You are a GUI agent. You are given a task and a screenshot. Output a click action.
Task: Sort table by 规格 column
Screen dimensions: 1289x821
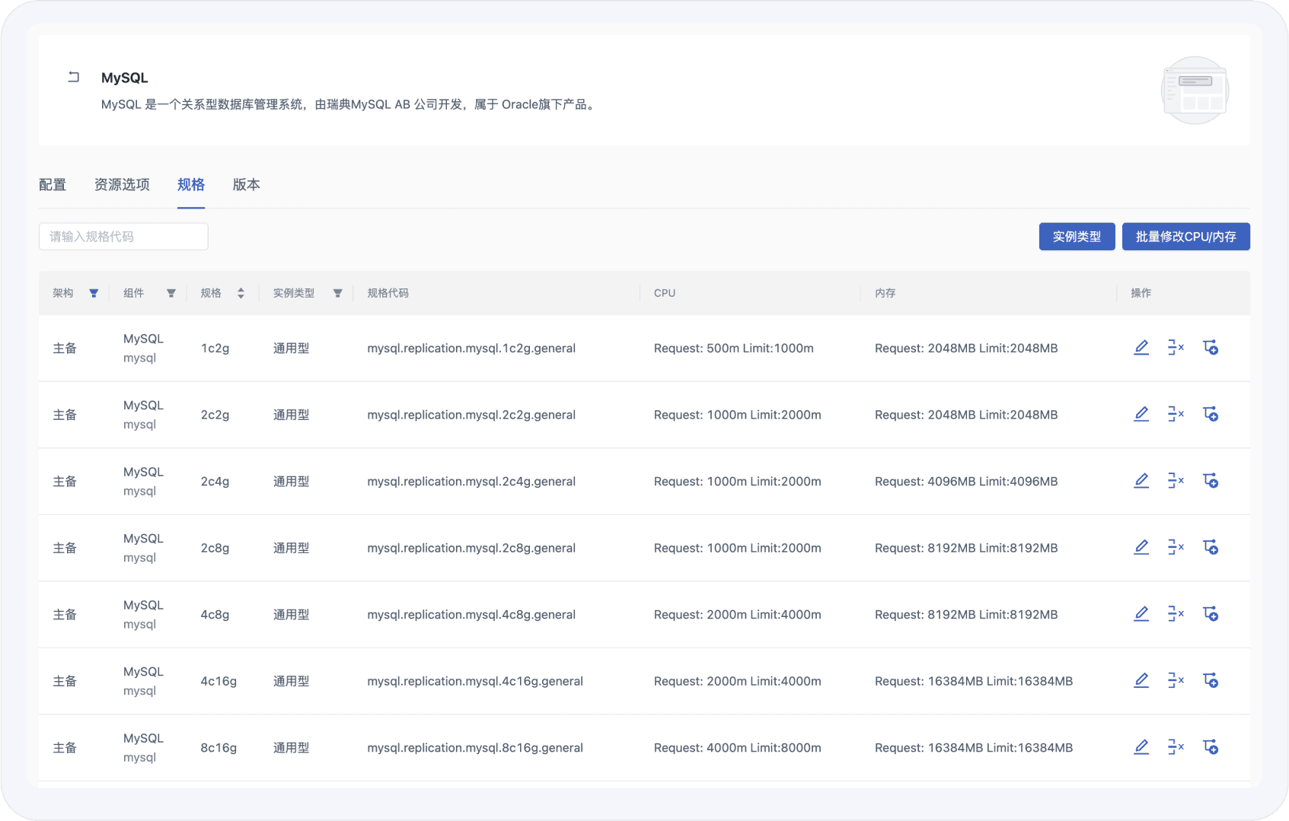click(241, 294)
